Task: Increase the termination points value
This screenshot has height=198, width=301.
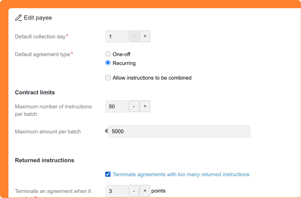Action: click(145, 191)
